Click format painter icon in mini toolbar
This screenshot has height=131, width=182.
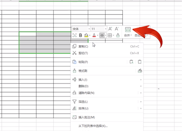pyautogui.click(x=118, y=35)
